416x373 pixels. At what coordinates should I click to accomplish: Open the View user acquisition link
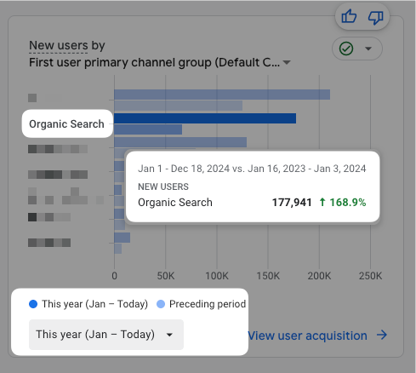(x=308, y=336)
